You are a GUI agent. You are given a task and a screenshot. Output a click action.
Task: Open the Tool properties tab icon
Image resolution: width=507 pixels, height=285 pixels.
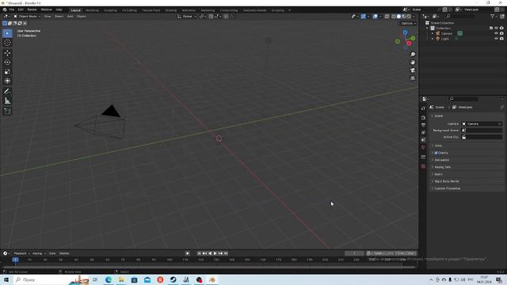click(423, 108)
